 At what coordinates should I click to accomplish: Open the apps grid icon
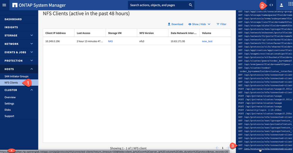pyautogui.click(x=290, y=5)
